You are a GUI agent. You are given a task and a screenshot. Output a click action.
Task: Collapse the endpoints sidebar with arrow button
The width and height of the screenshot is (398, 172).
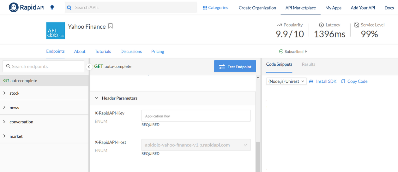pos(89,67)
